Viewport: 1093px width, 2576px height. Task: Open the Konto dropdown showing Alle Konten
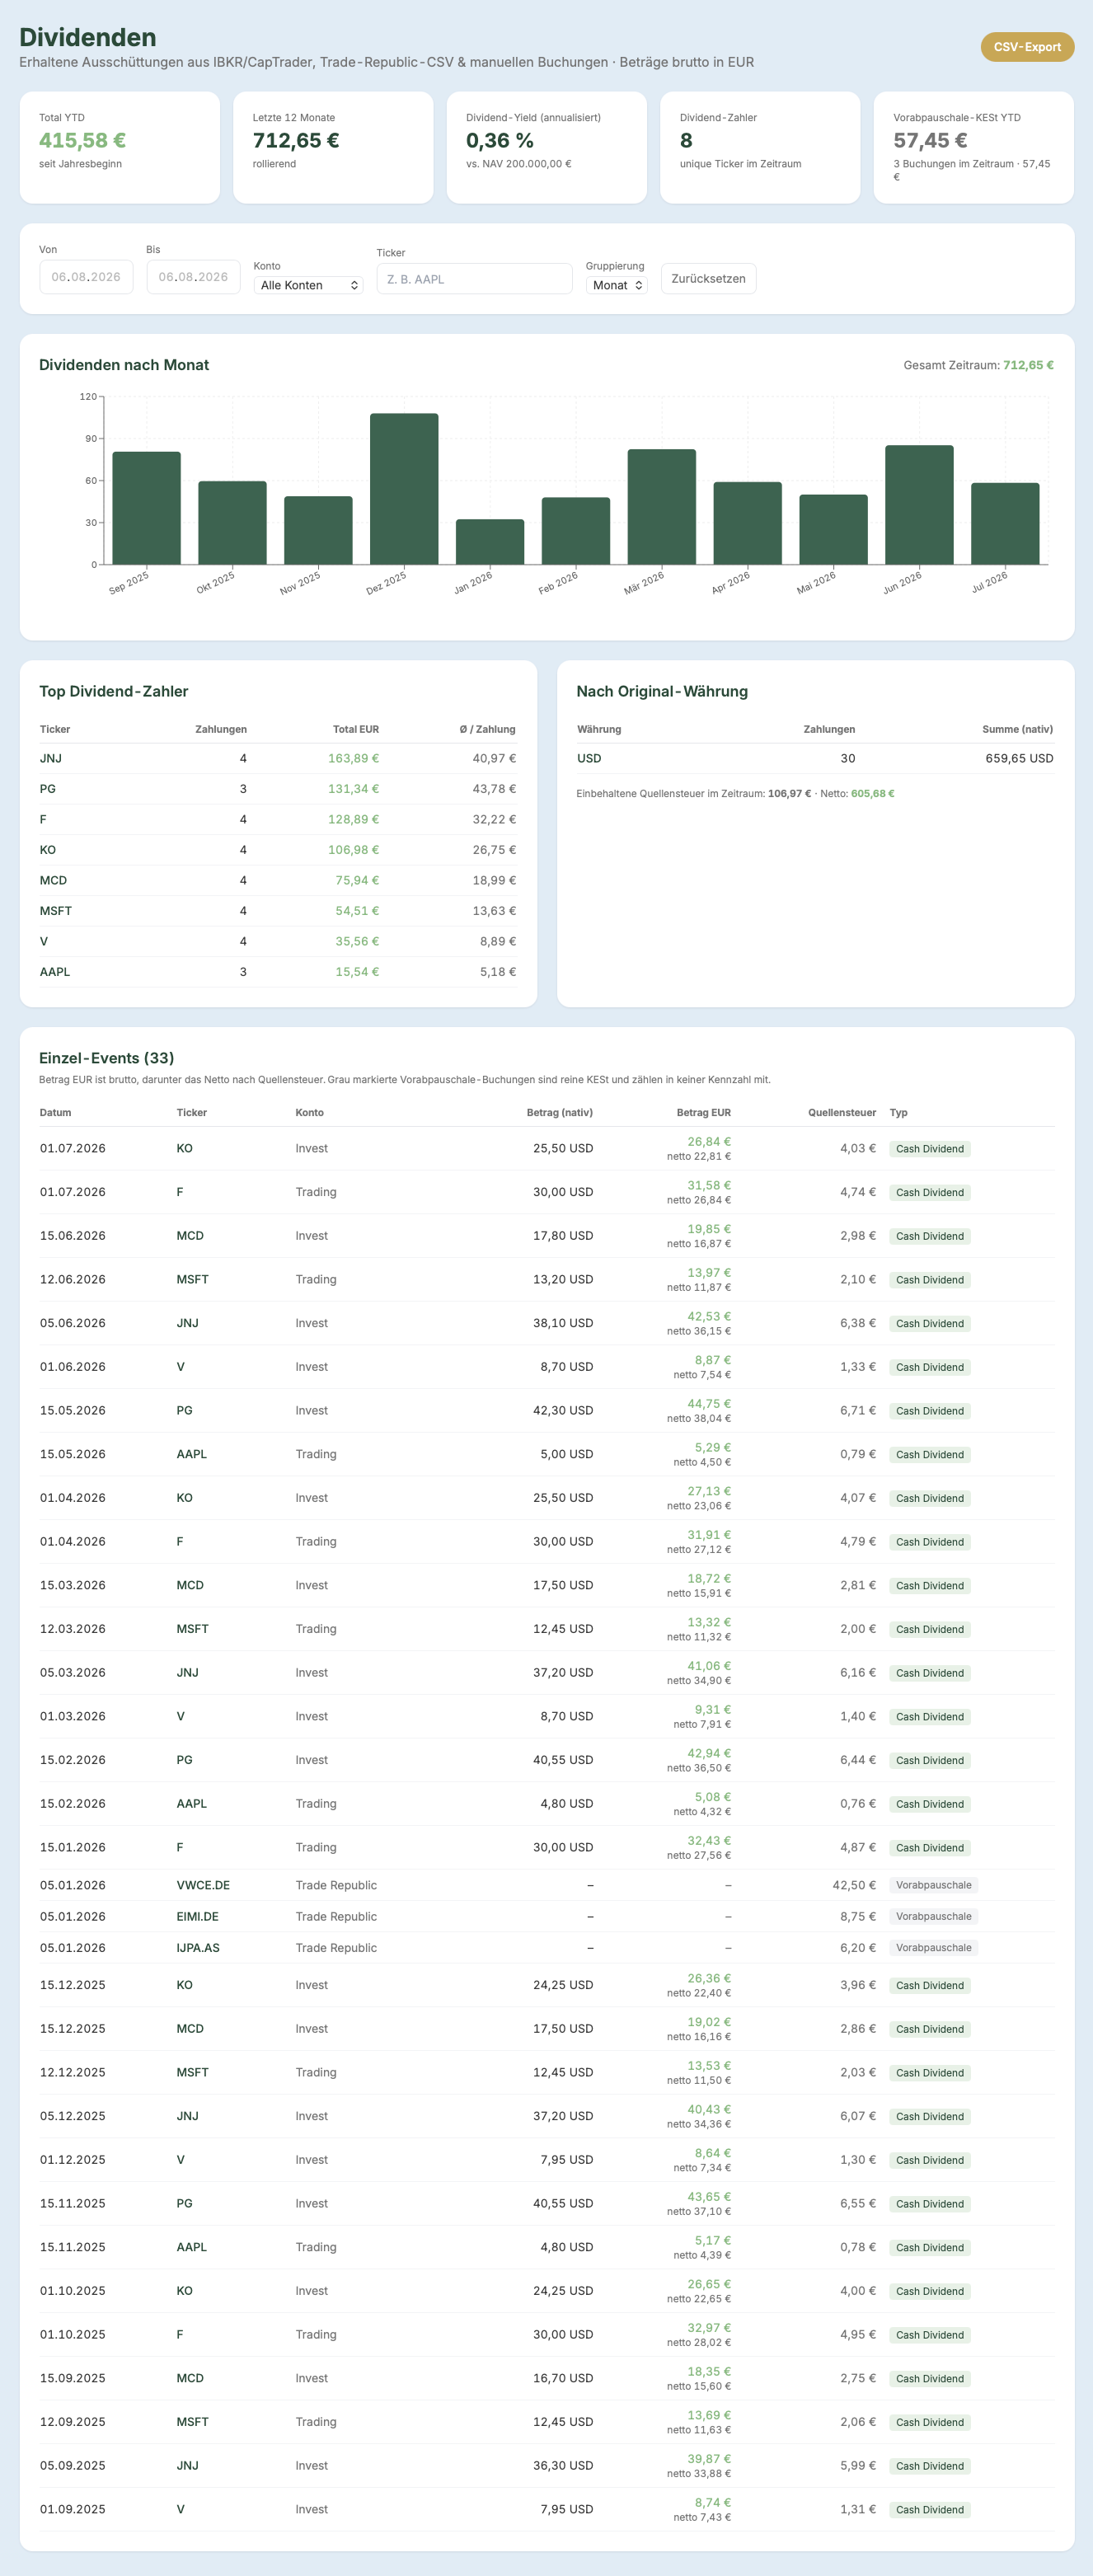coord(308,285)
